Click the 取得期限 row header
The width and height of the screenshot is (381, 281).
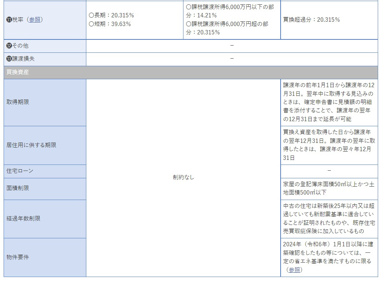point(18,102)
